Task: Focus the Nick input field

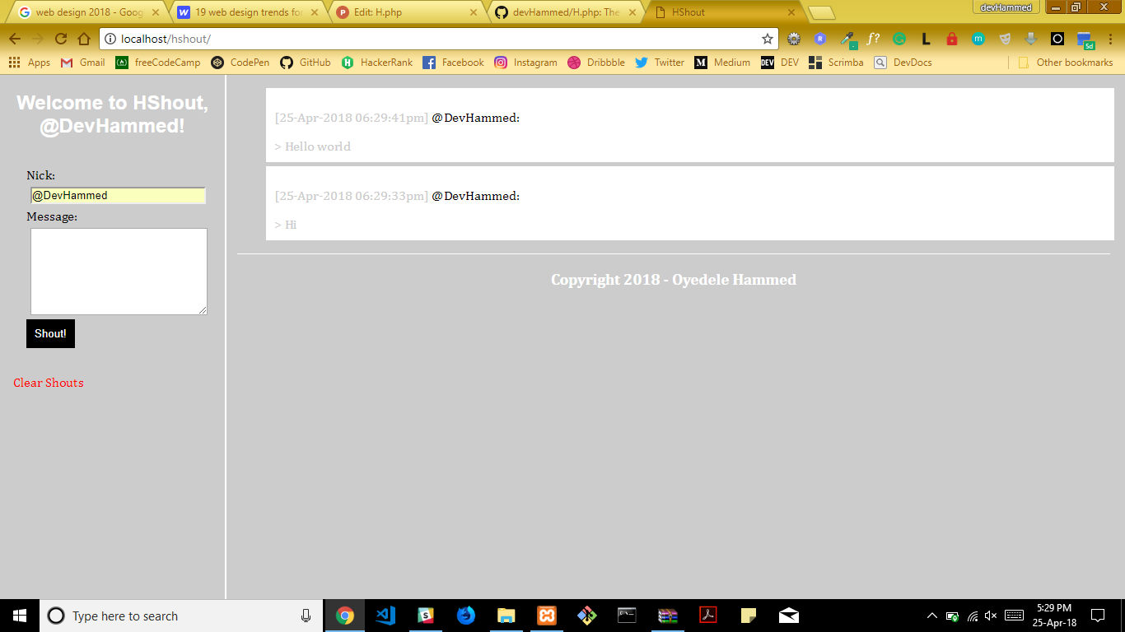Action: click(118, 196)
